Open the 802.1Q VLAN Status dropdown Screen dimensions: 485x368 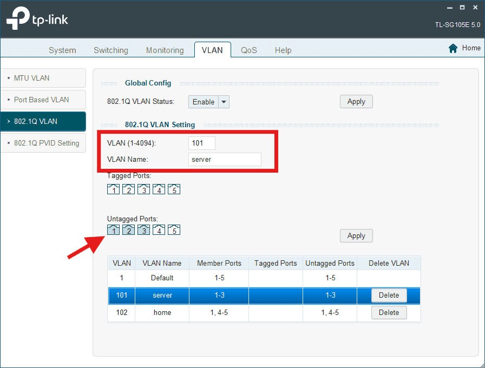(224, 101)
